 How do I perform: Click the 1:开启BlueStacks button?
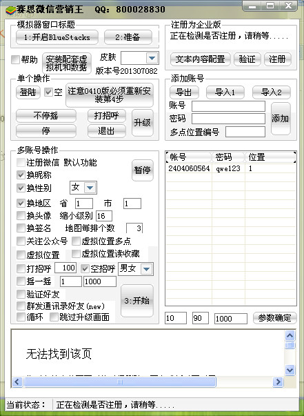coord(57,37)
